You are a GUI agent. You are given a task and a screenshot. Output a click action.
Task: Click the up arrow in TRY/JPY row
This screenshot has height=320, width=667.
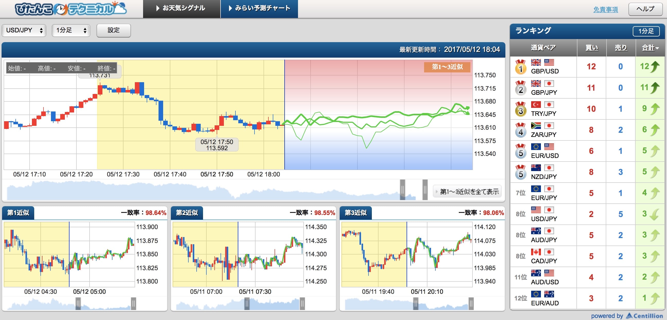[x=655, y=109]
